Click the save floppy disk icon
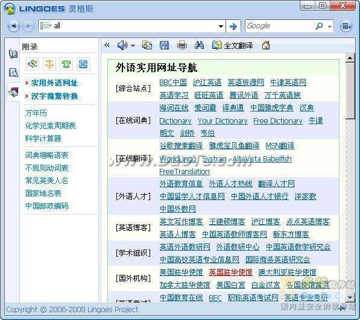The height and width of the screenshot is (320, 360). 164,45
